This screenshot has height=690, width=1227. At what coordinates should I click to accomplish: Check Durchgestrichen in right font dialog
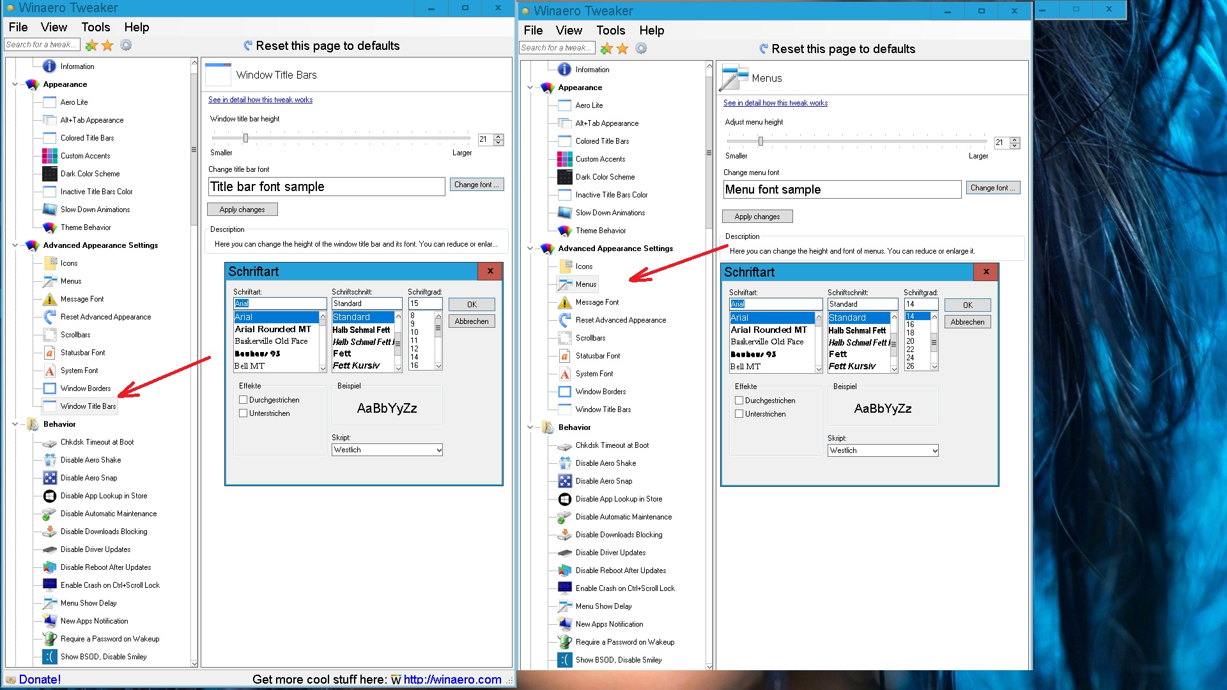(x=739, y=401)
